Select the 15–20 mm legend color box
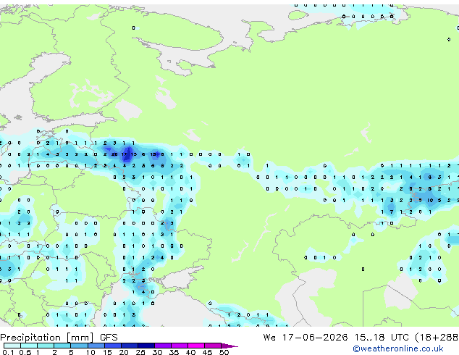The width and height of the screenshot is (459, 355). (x=113, y=346)
